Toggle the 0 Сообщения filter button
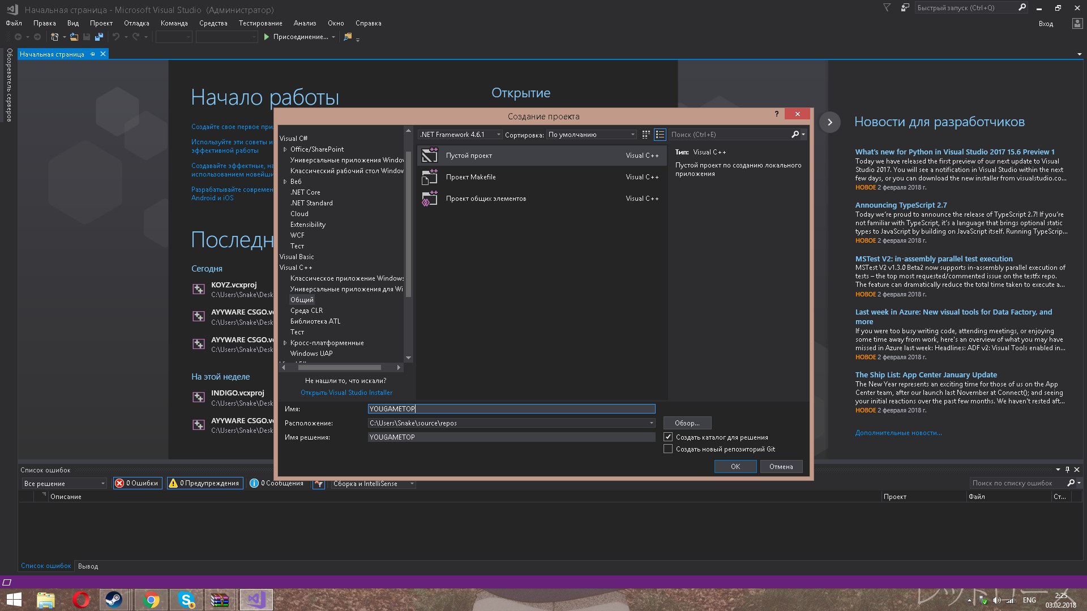The height and width of the screenshot is (611, 1087). click(x=277, y=483)
